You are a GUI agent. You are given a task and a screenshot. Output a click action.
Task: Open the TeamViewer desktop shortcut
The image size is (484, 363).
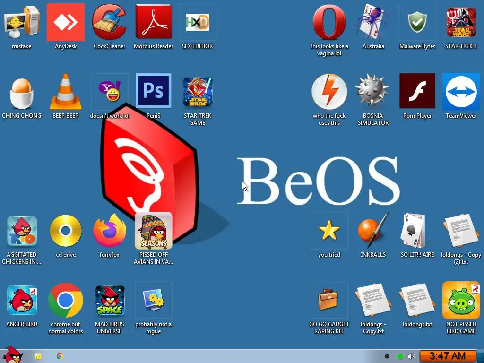pyautogui.click(x=461, y=92)
